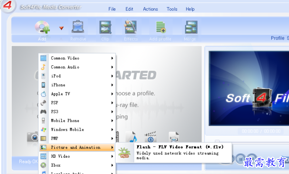Click the Common Video film icon

tap(43, 58)
